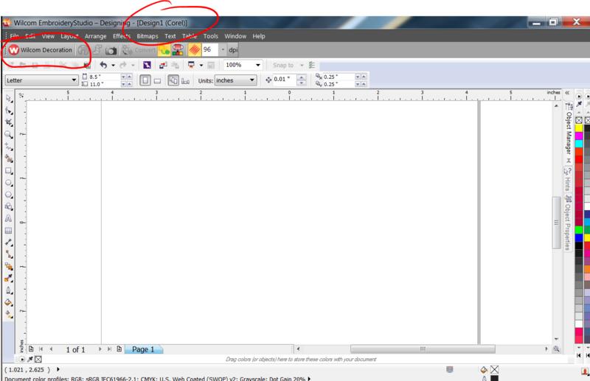Expand the cursor coordinates status arrow
The image size is (590, 381).
click(58, 369)
